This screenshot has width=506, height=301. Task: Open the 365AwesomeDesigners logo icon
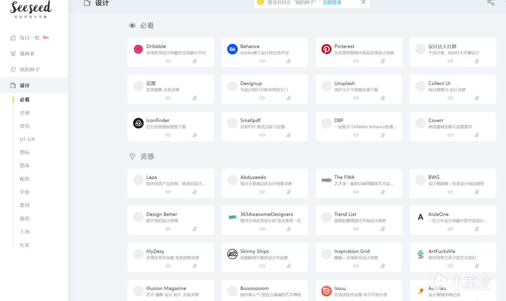click(x=232, y=217)
